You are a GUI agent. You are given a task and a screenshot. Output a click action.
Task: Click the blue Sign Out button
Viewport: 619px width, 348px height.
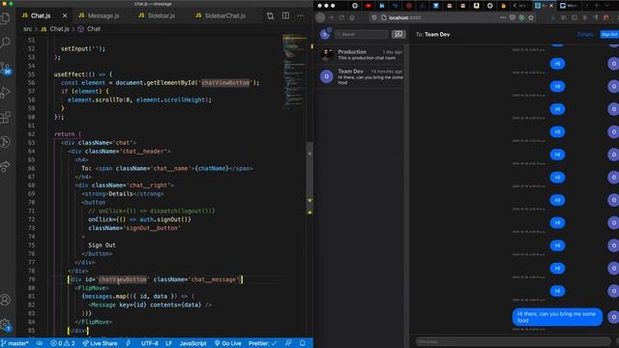[609, 35]
